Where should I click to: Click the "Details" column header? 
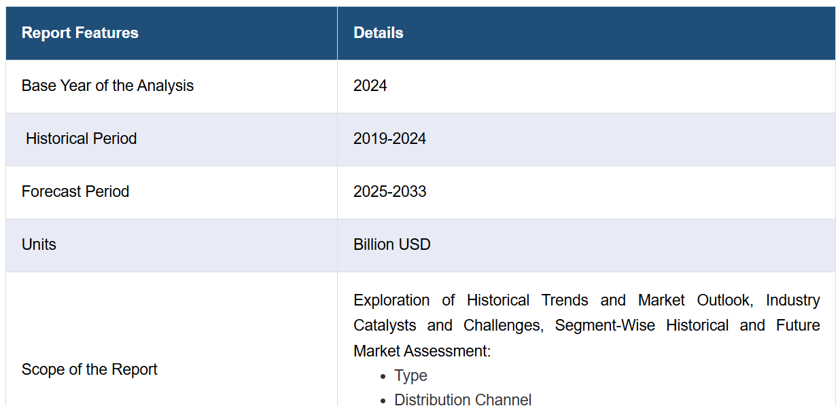click(378, 33)
